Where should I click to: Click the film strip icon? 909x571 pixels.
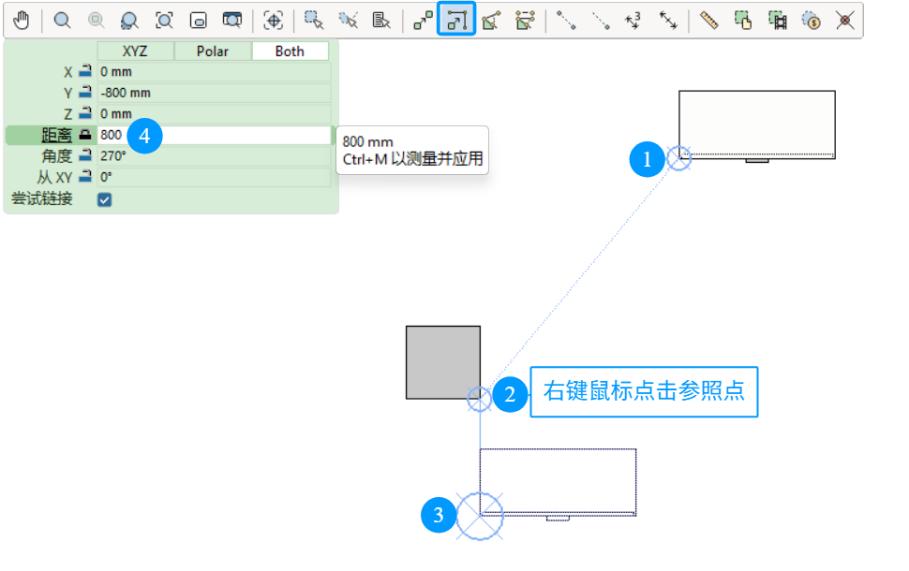coord(778,21)
